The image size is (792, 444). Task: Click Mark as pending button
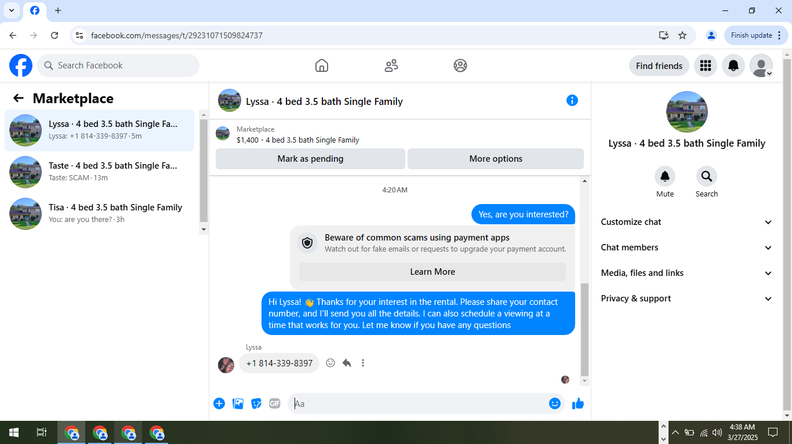point(310,159)
